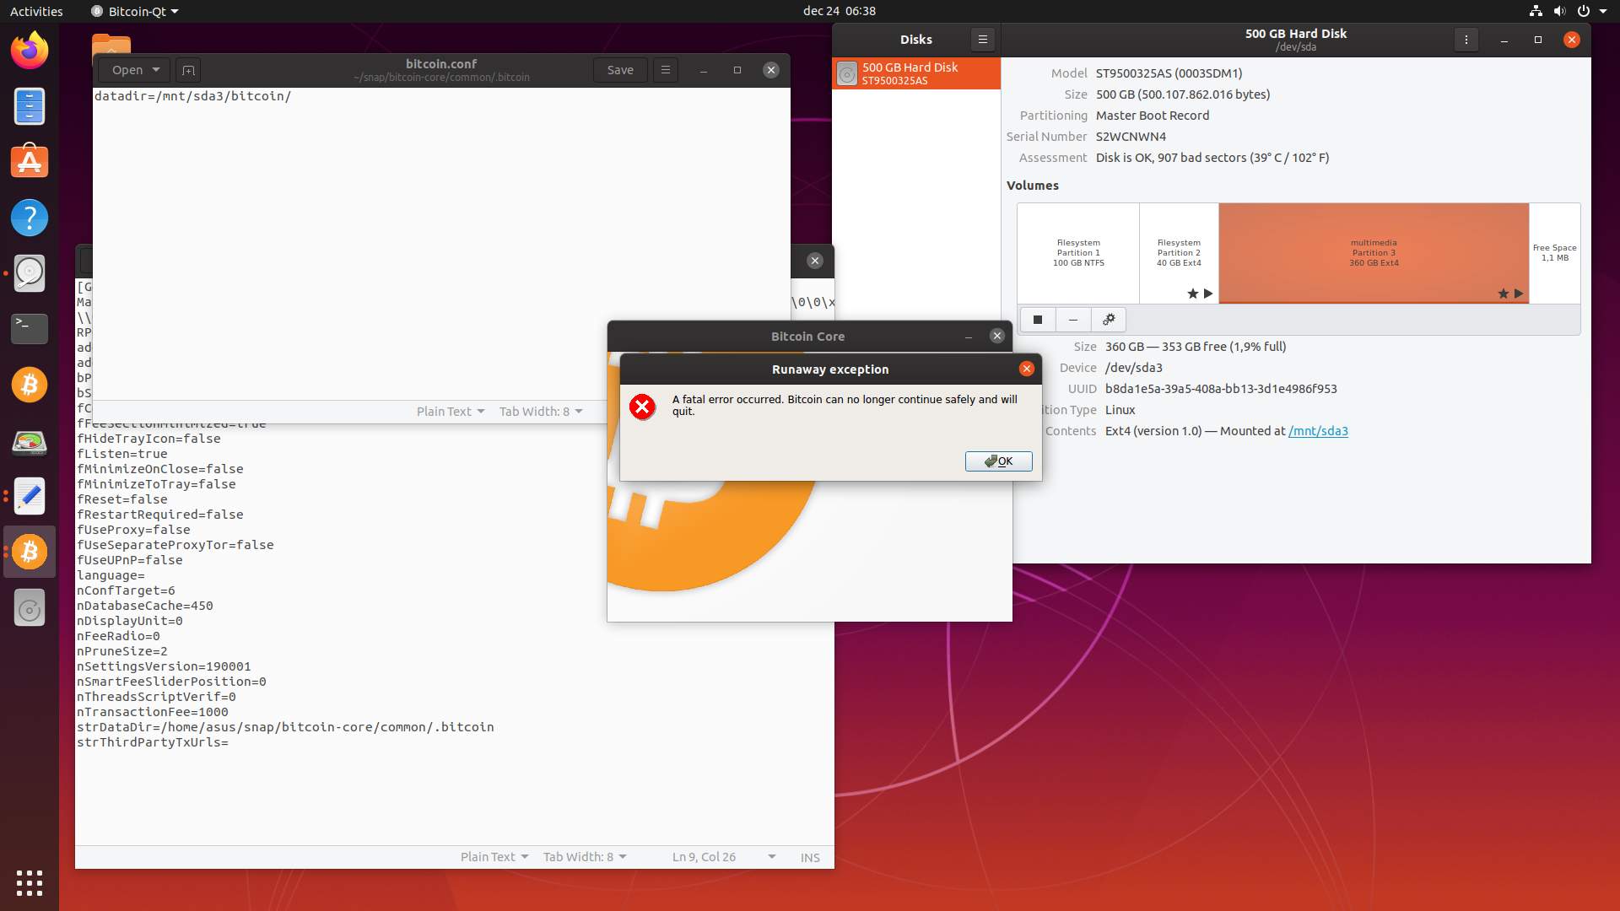Click Activities in the top bar
The height and width of the screenshot is (911, 1620).
36,11
